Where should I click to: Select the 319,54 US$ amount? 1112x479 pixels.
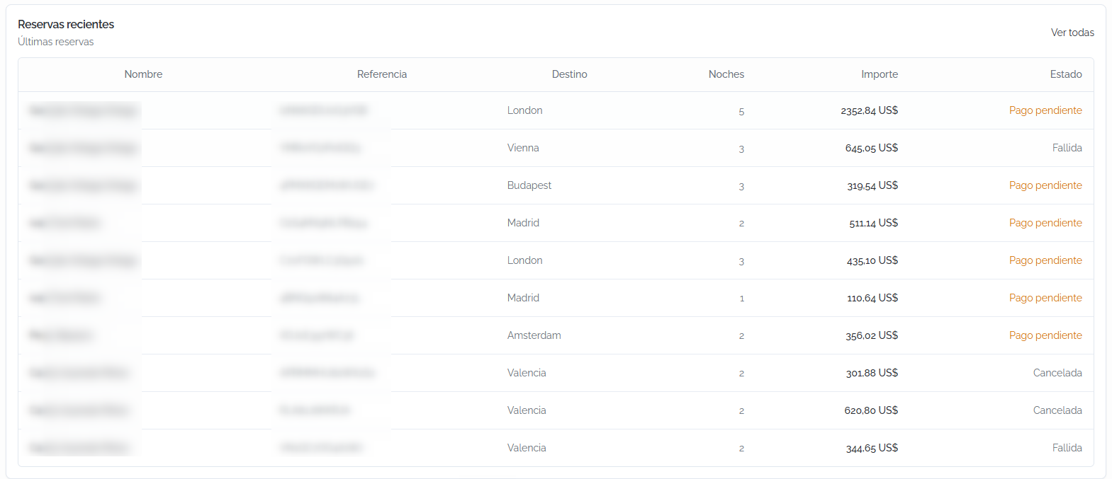(x=872, y=185)
